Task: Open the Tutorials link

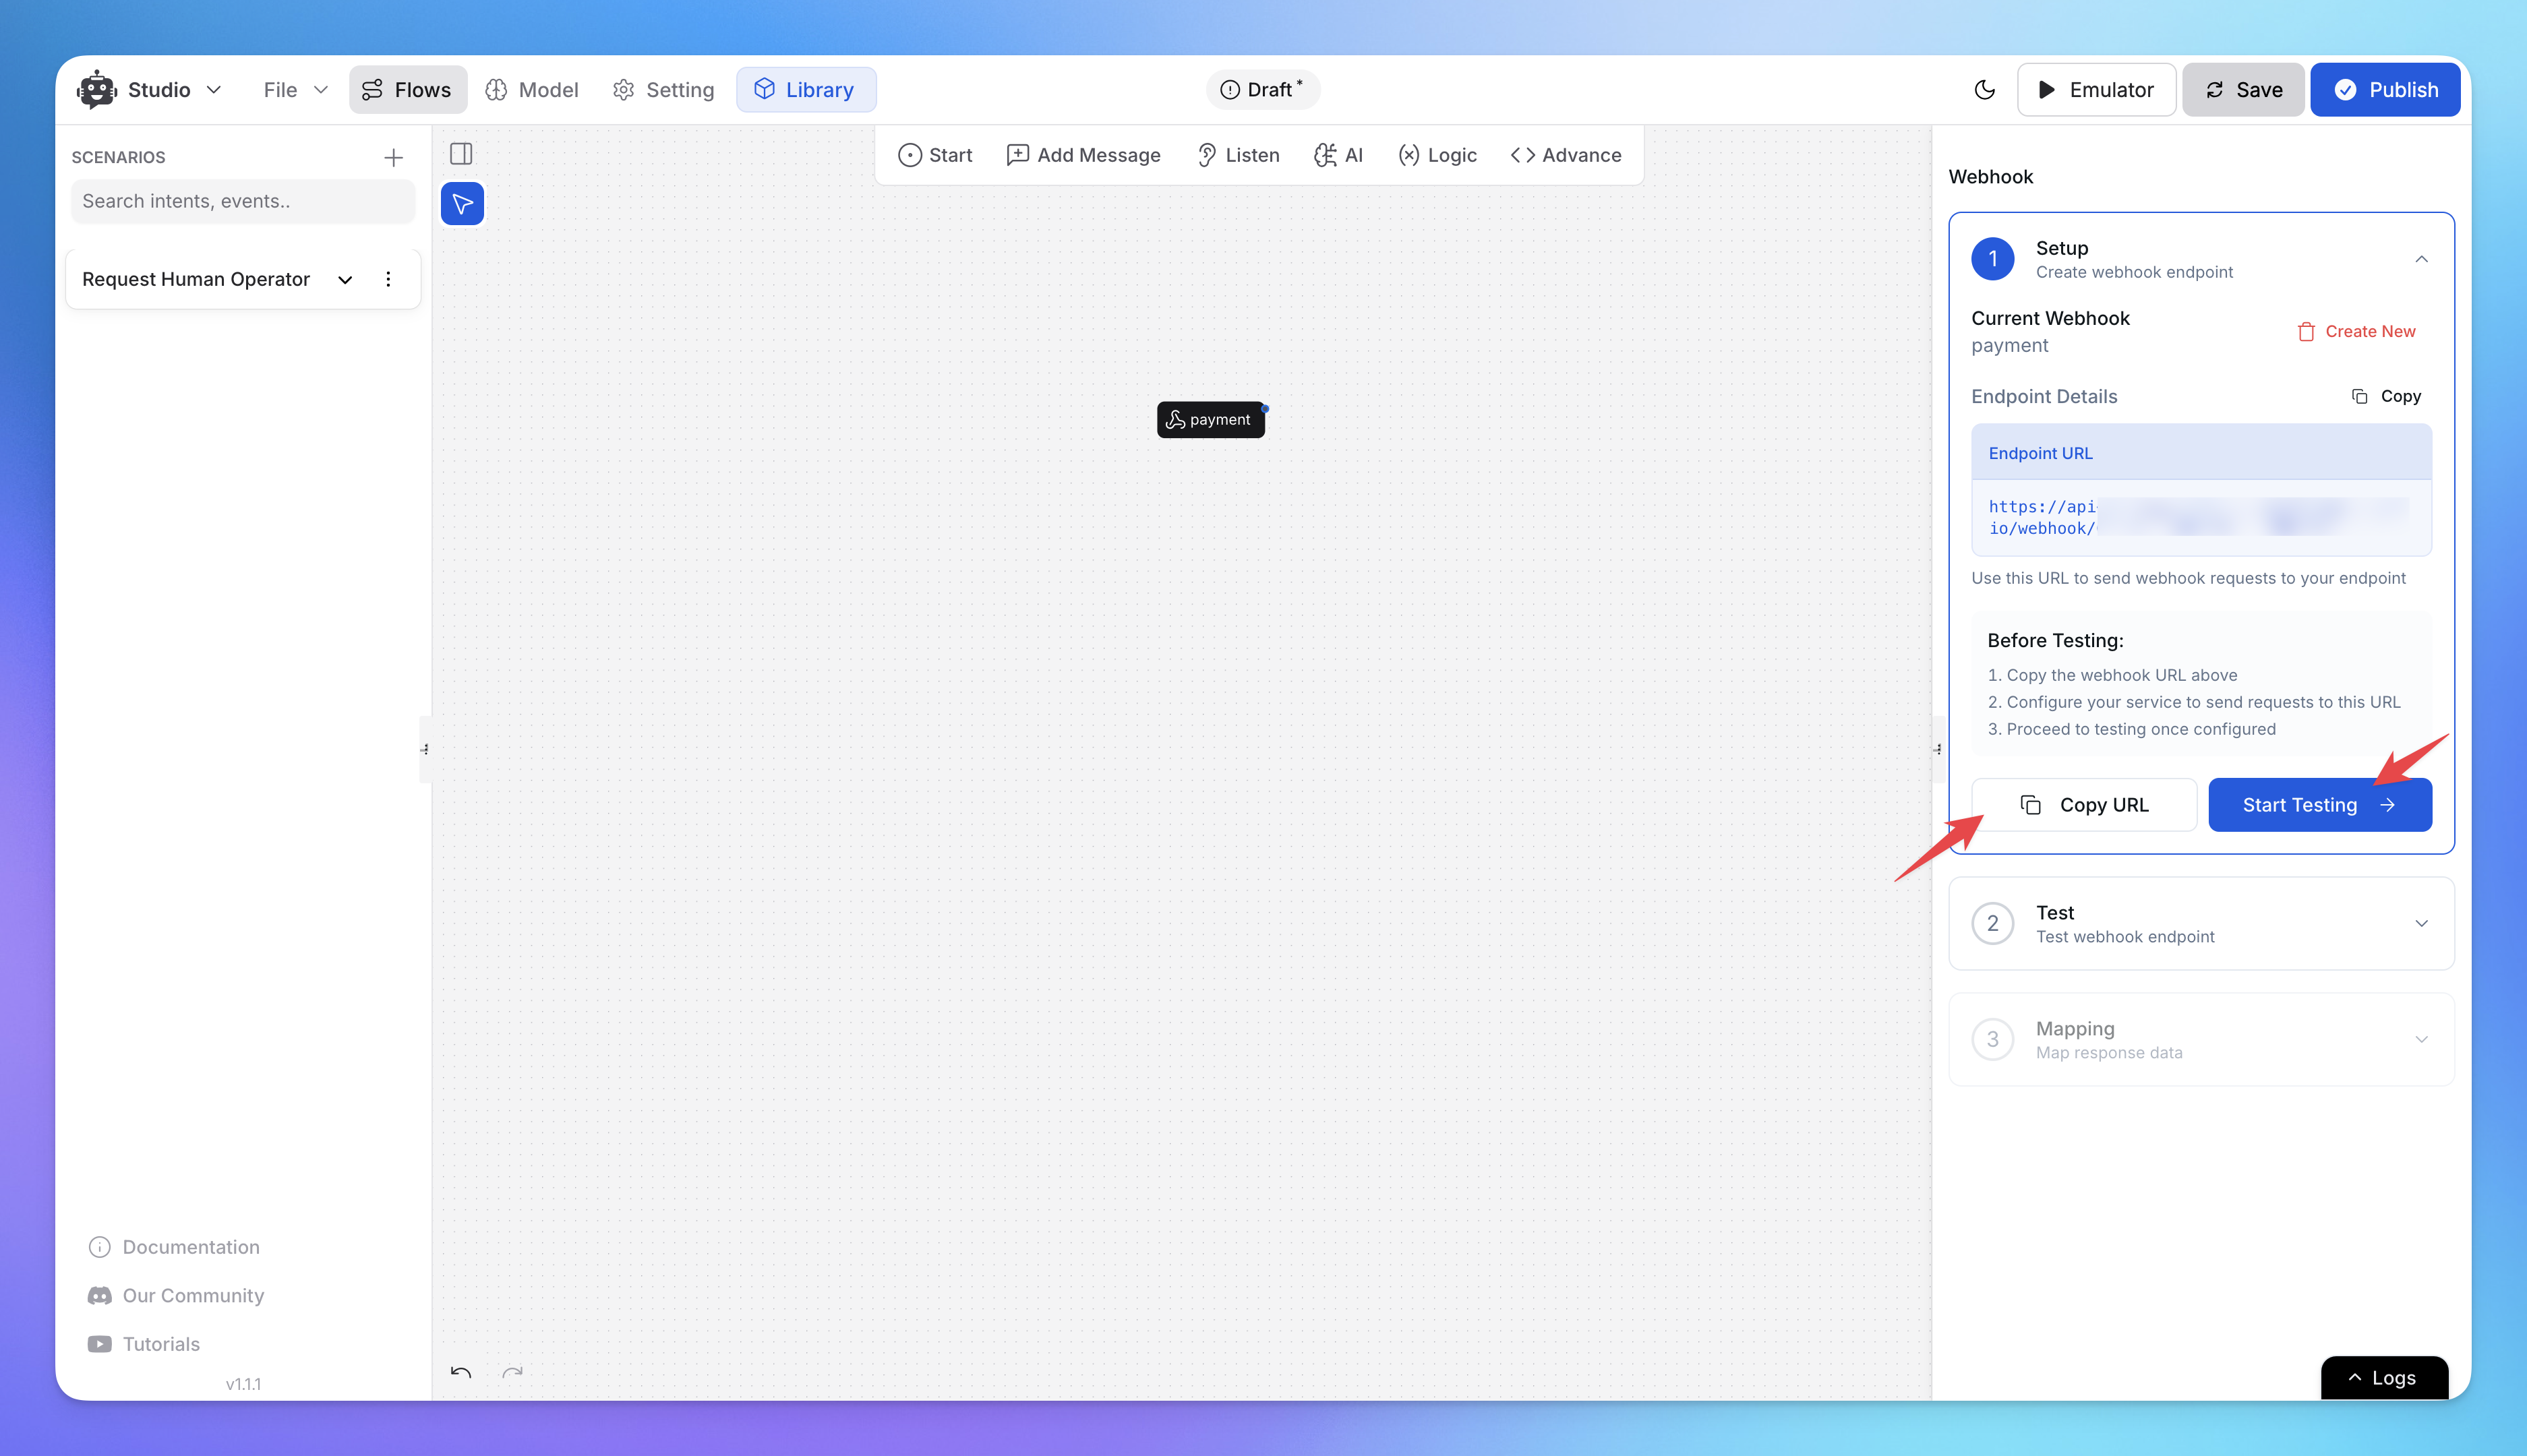Action: click(x=144, y=1344)
